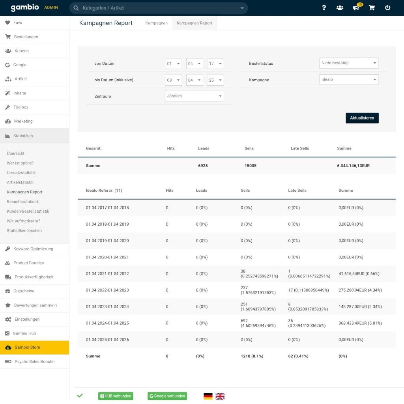
Task: Click the HUB verbunden status button
Action: click(116, 396)
